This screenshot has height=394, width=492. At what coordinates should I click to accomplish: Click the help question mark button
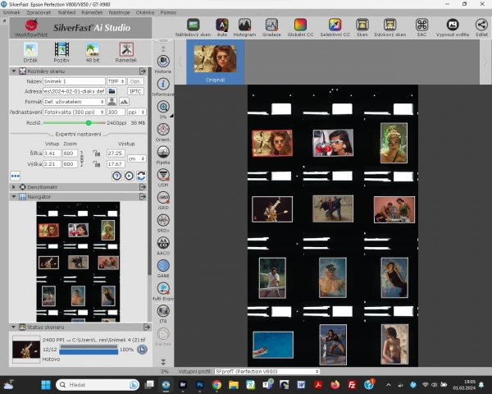coord(116,176)
